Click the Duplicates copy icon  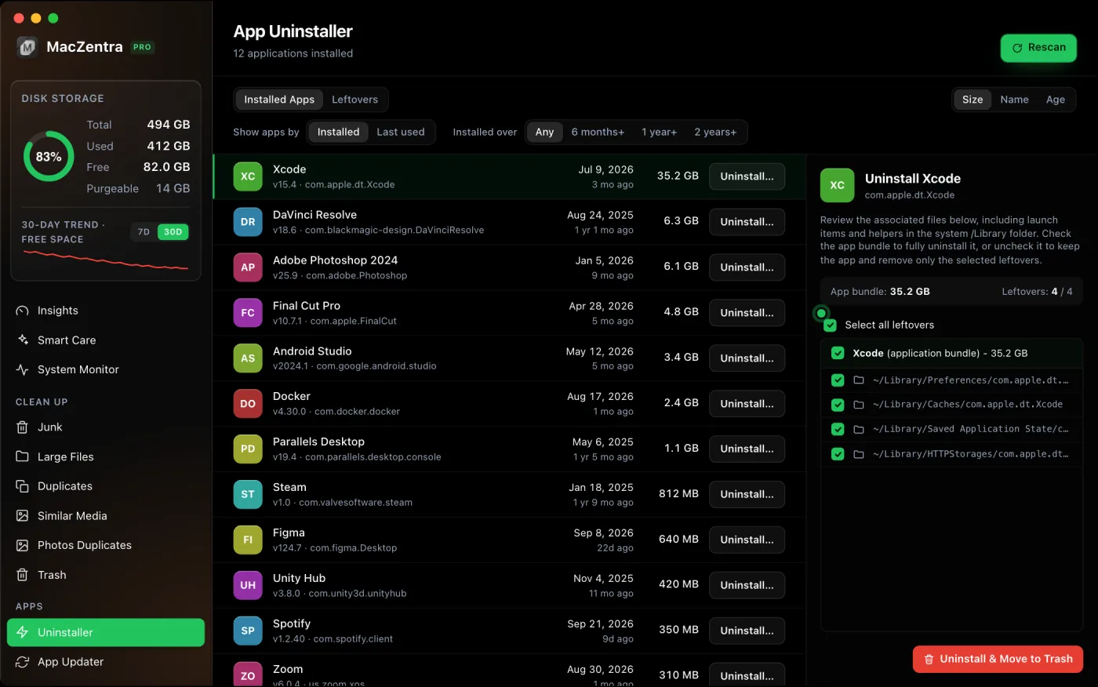pos(22,486)
